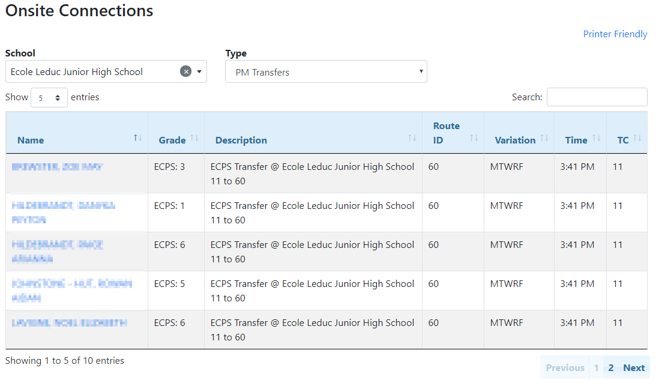Click the Next page button

633,368
